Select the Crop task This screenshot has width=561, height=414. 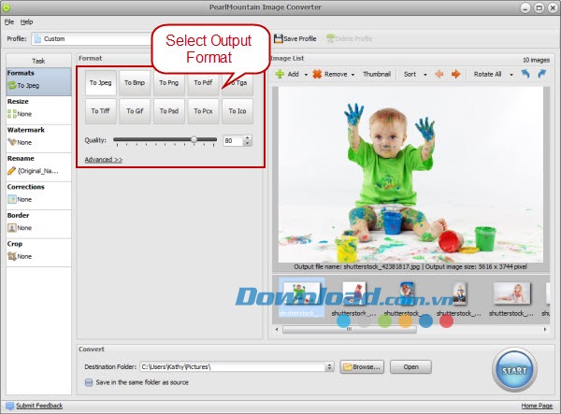[38, 252]
